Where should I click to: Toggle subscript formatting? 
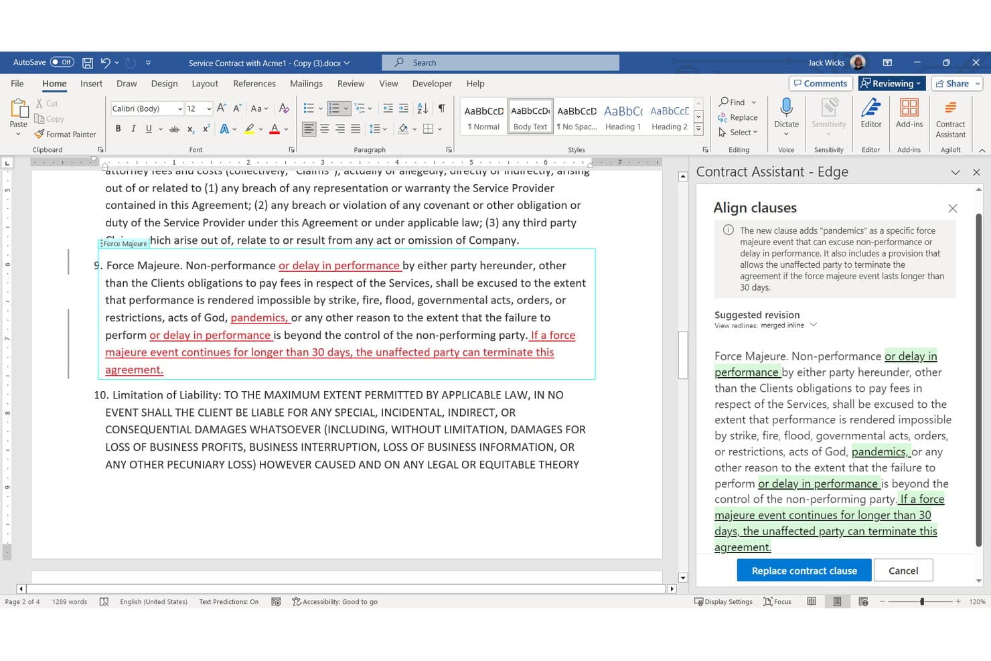[191, 129]
